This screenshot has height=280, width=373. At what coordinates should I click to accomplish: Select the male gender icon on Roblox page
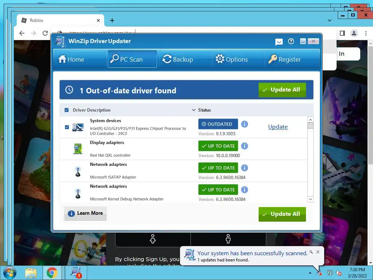point(228,239)
